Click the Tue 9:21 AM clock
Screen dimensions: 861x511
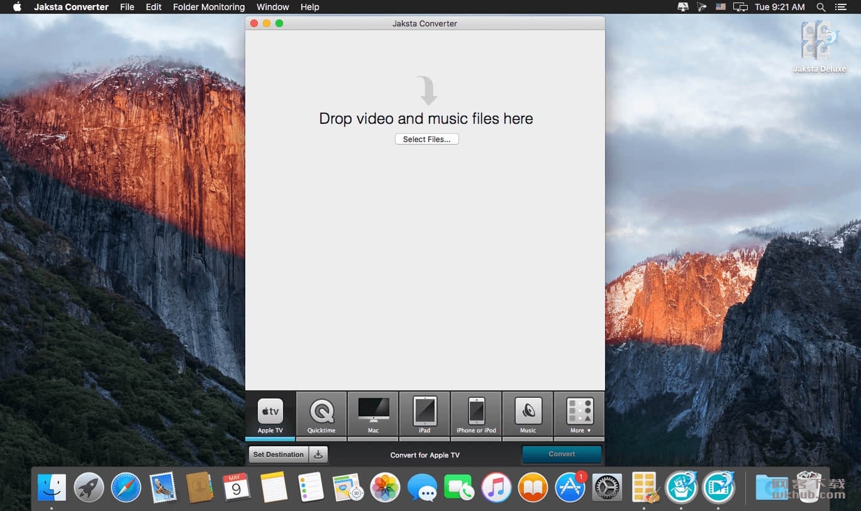click(x=780, y=7)
